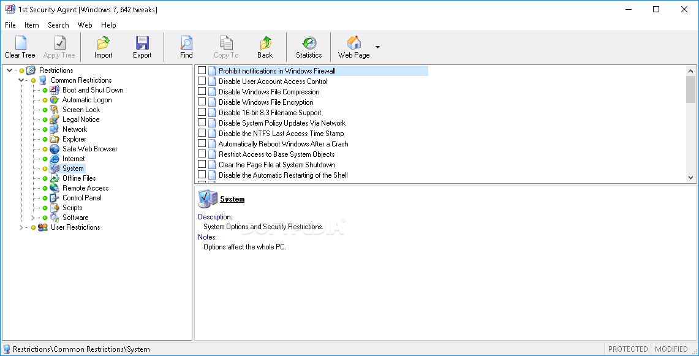Click the Web Page home icon

click(354, 43)
